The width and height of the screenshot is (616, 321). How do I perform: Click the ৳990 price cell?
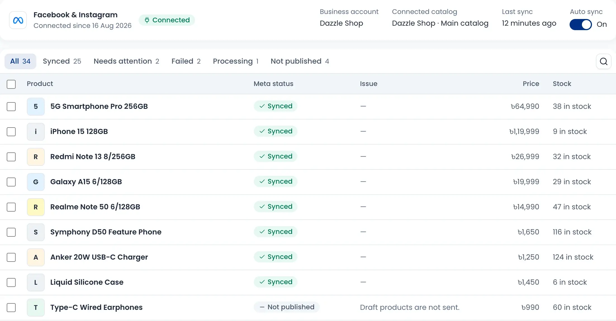click(x=530, y=307)
